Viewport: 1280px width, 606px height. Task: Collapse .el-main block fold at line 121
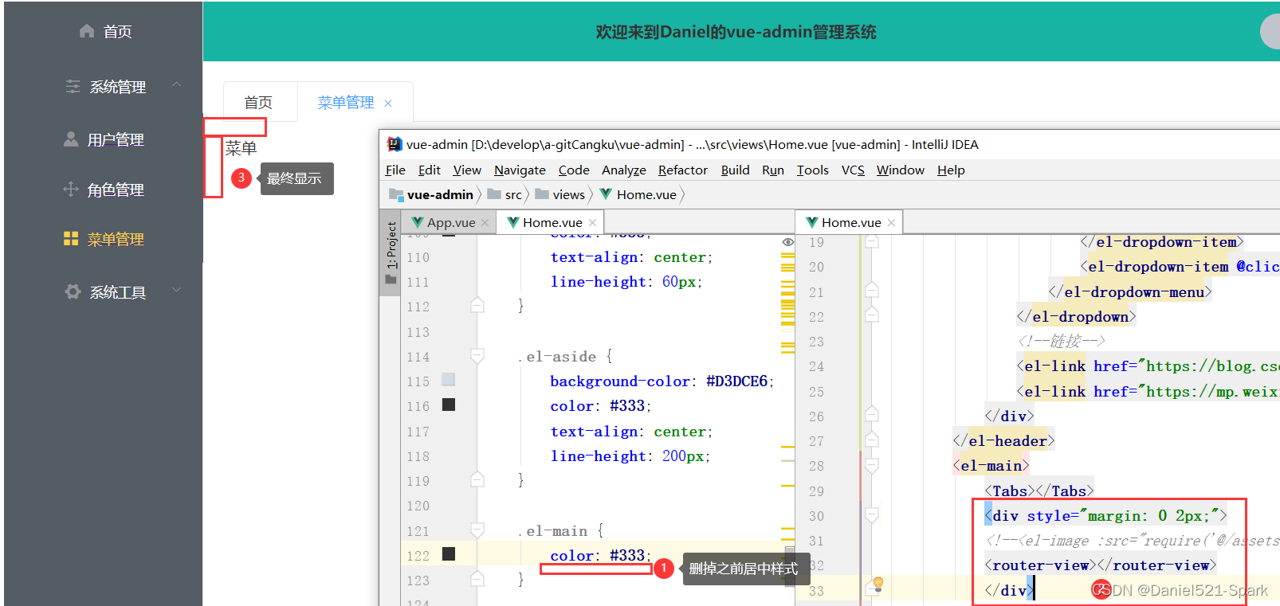point(477,530)
